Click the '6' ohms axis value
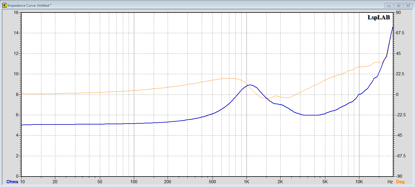415x187 pixels. 17,115
